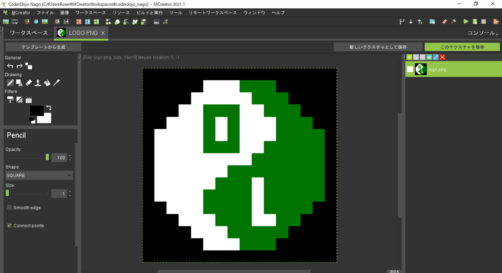Delete the layer using the red X icon
This screenshot has height=273, width=502.
coord(443,57)
